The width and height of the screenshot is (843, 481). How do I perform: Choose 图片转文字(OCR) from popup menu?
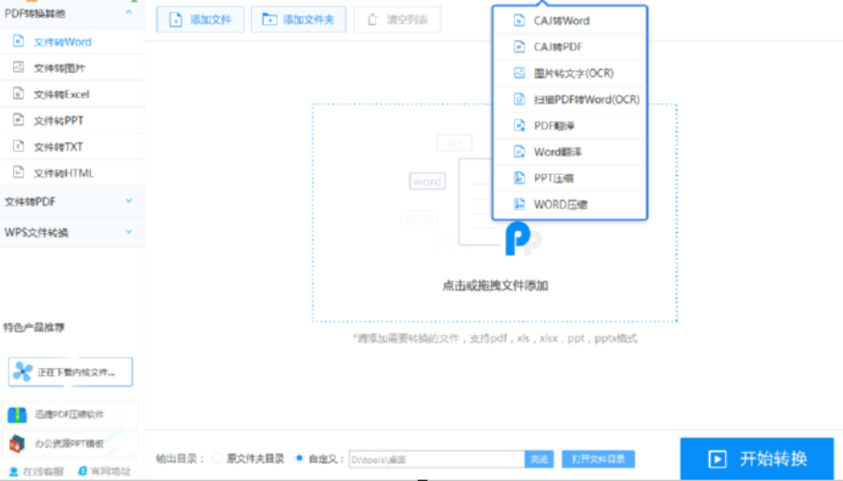(x=569, y=73)
